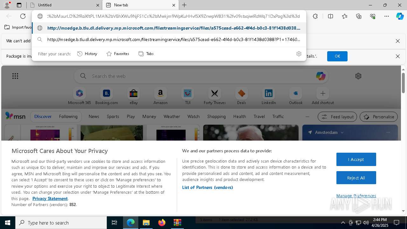Open Copilot icon in search box
This screenshot has height=229, width=407.
(x=321, y=76)
